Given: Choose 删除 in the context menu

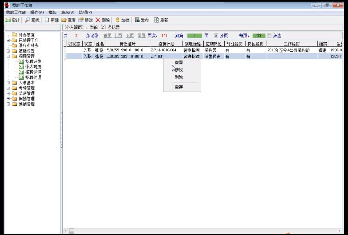Looking at the screenshot, I should pyautogui.click(x=182, y=77).
